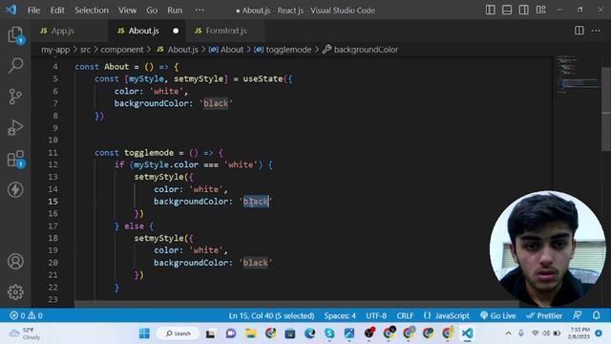Open the View menu
Viewport: 611px width, 344px height.
click(127, 11)
